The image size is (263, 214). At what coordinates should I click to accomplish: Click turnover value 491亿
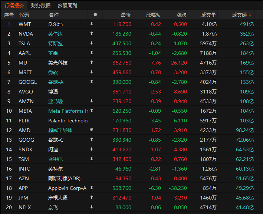point(247,24)
